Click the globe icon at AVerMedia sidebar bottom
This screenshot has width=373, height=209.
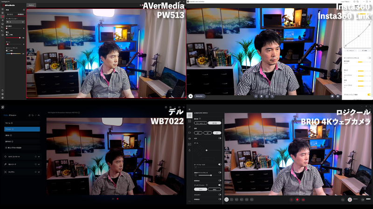[2, 94]
